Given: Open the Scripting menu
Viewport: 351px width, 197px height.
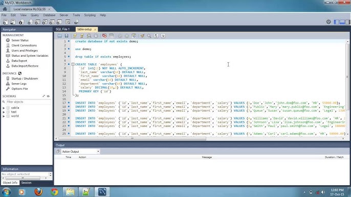Looking at the screenshot, I should coord(90,15).
